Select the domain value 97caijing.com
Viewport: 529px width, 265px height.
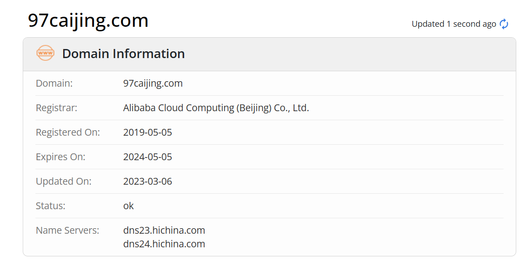pos(153,83)
